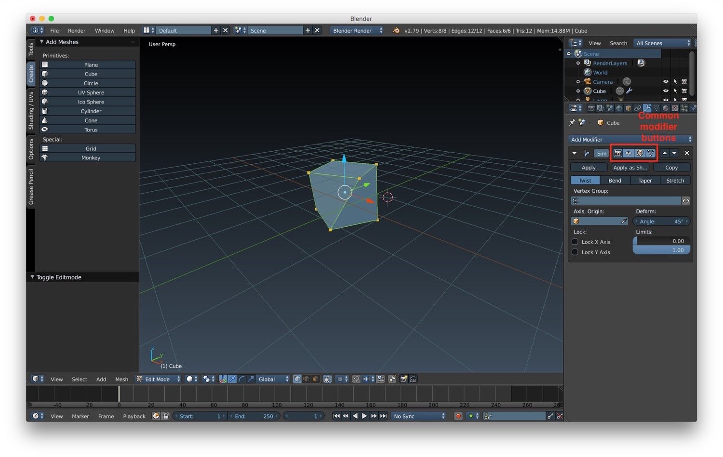This screenshot has width=723, height=457.
Task: Select the Bend deform mode
Action: point(615,180)
